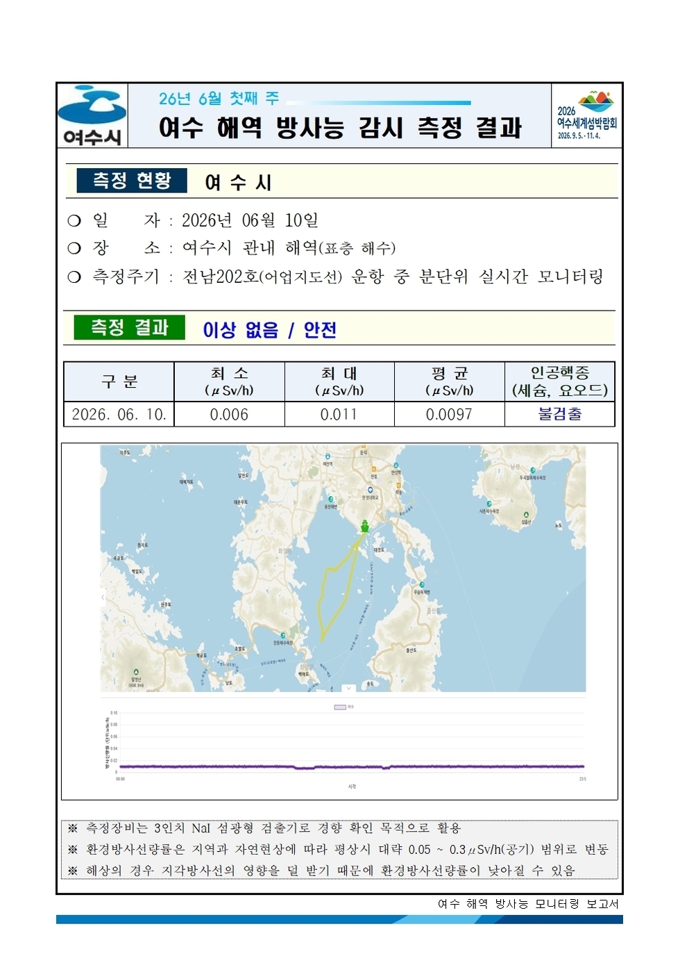Click the maximum value 0.011

click(339, 414)
